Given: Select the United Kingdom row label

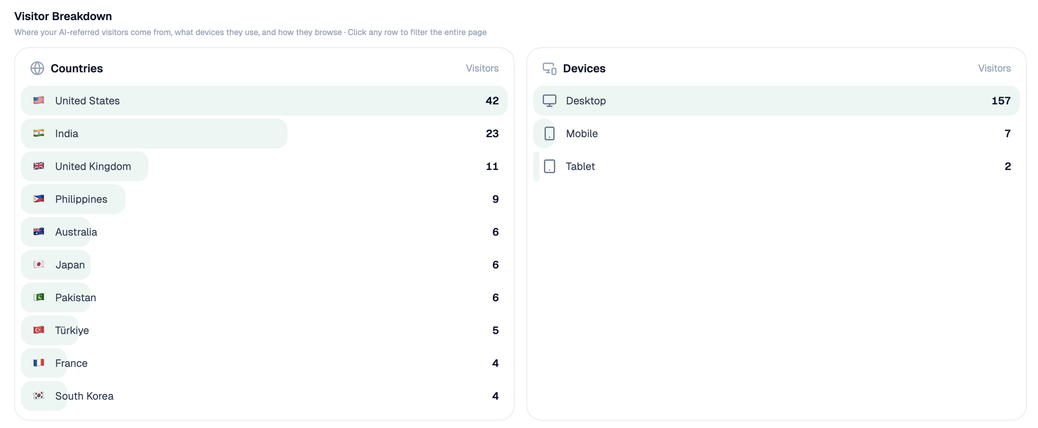Looking at the screenshot, I should (93, 166).
